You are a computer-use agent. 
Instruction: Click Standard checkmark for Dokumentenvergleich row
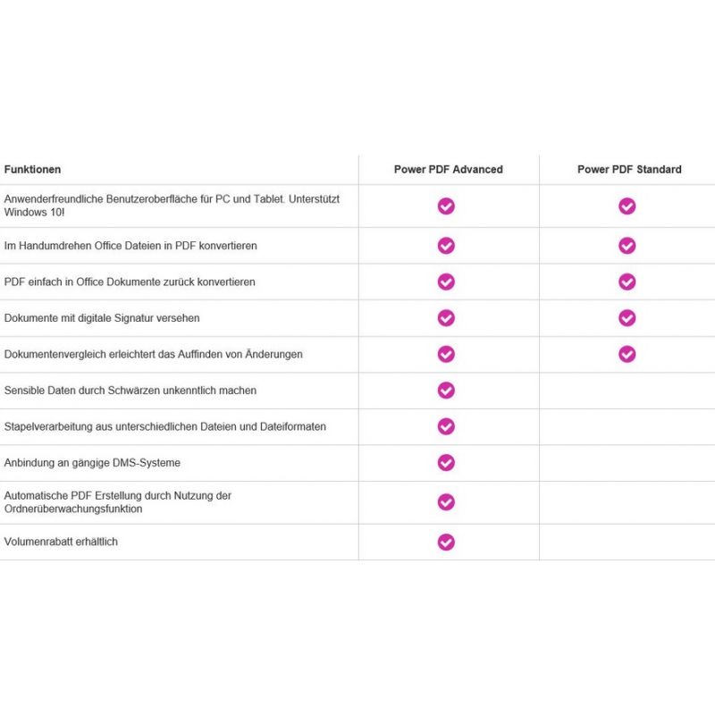point(627,355)
